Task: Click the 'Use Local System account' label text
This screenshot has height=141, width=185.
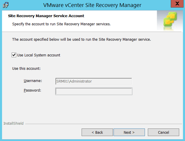Action: (x=39, y=55)
